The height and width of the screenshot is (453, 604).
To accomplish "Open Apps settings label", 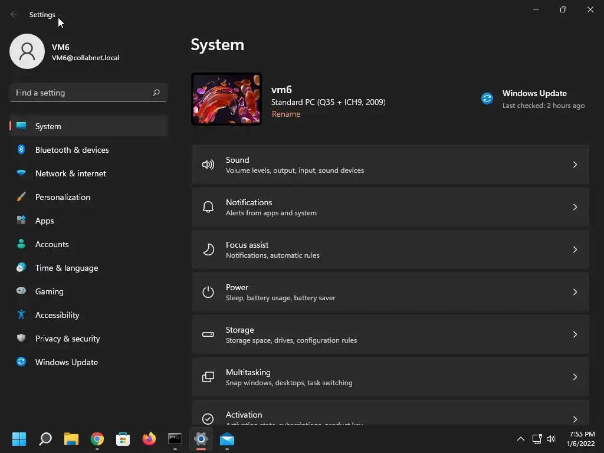I will coord(45,221).
